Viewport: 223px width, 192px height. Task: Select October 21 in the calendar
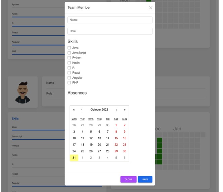click(x=108, y=145)
